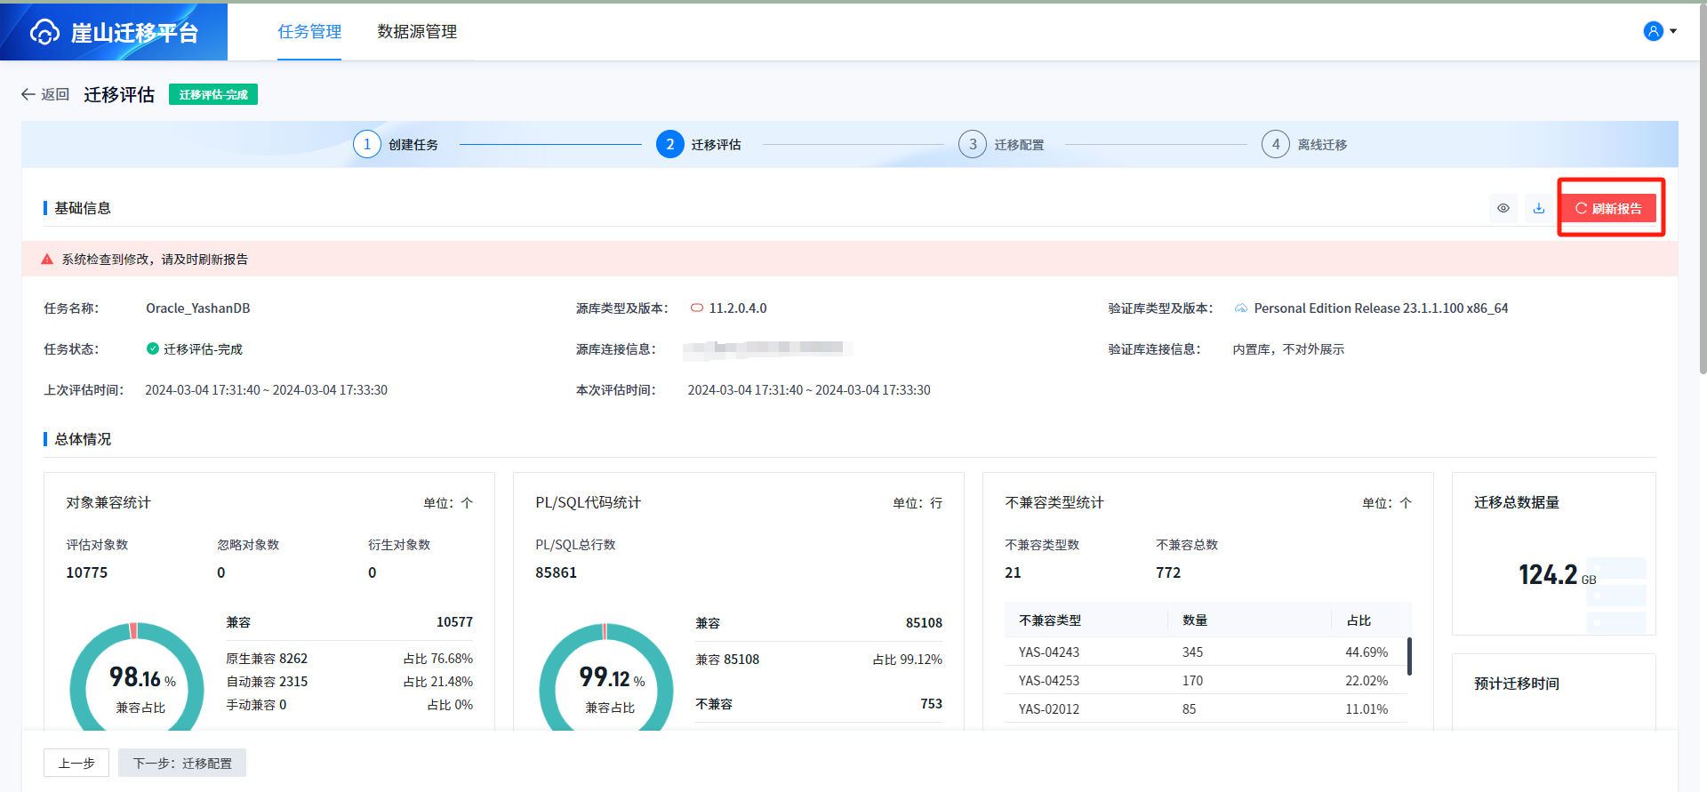This screenshot has height=792, width=1707.
Task: Click 不兼容类型数 value 21
Action: (x=1013, y=572)
